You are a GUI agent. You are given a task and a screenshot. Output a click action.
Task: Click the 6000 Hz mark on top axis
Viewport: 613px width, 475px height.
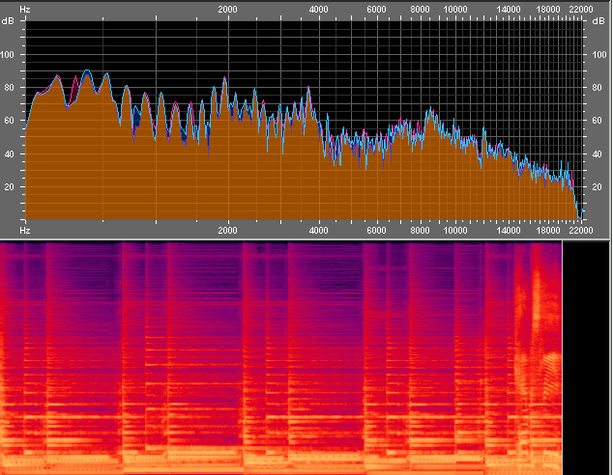[375, 9]
